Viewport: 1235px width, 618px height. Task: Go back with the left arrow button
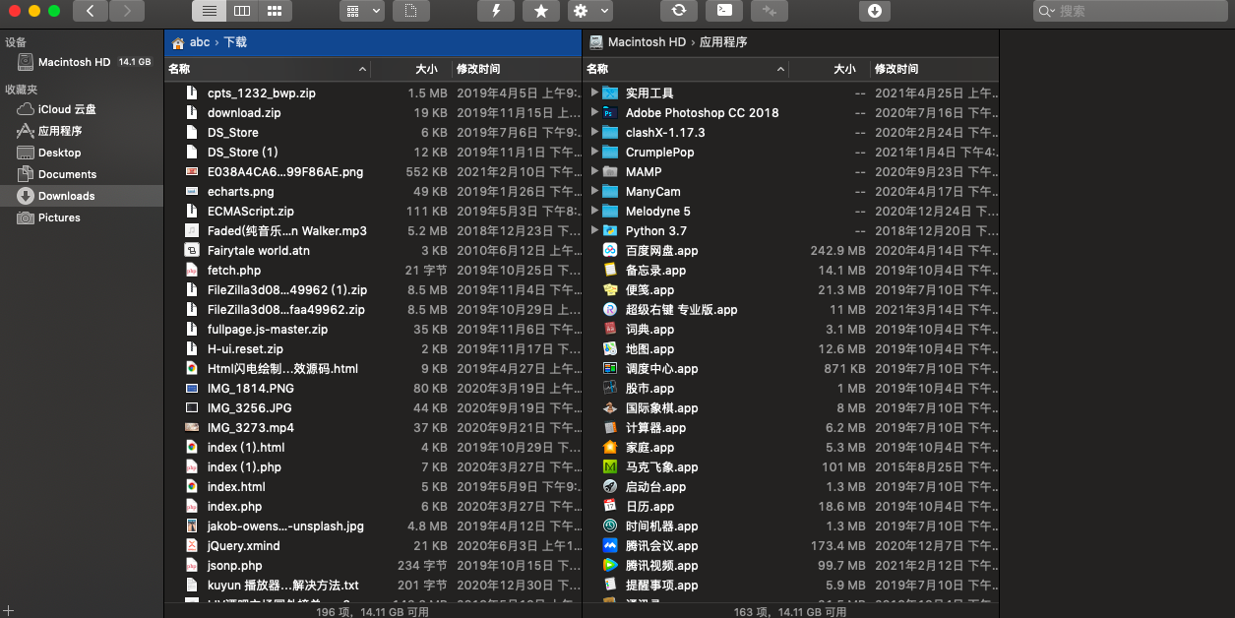tap(91, 11)
